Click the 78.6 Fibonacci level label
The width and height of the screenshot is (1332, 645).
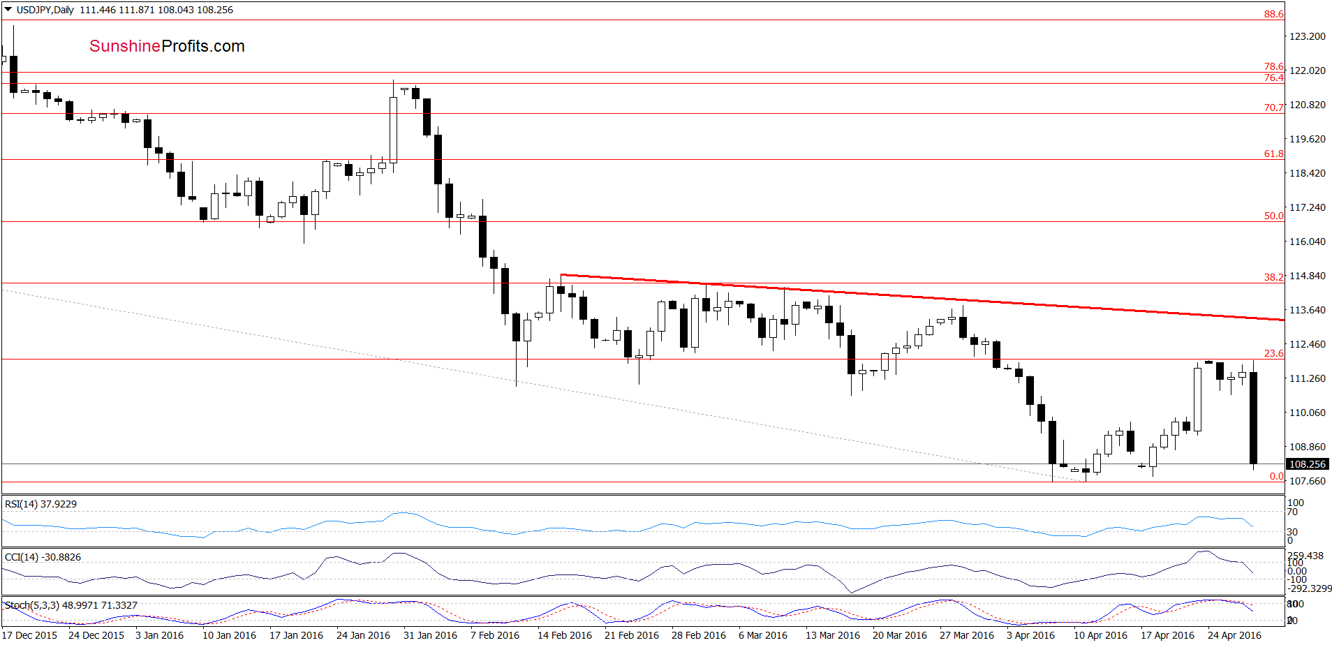[x=1274, y=66]
